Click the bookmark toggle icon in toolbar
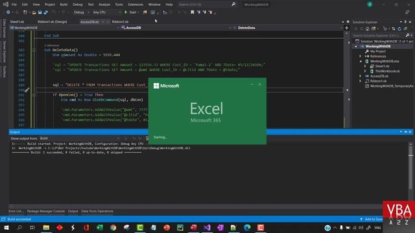 [193, 12]
